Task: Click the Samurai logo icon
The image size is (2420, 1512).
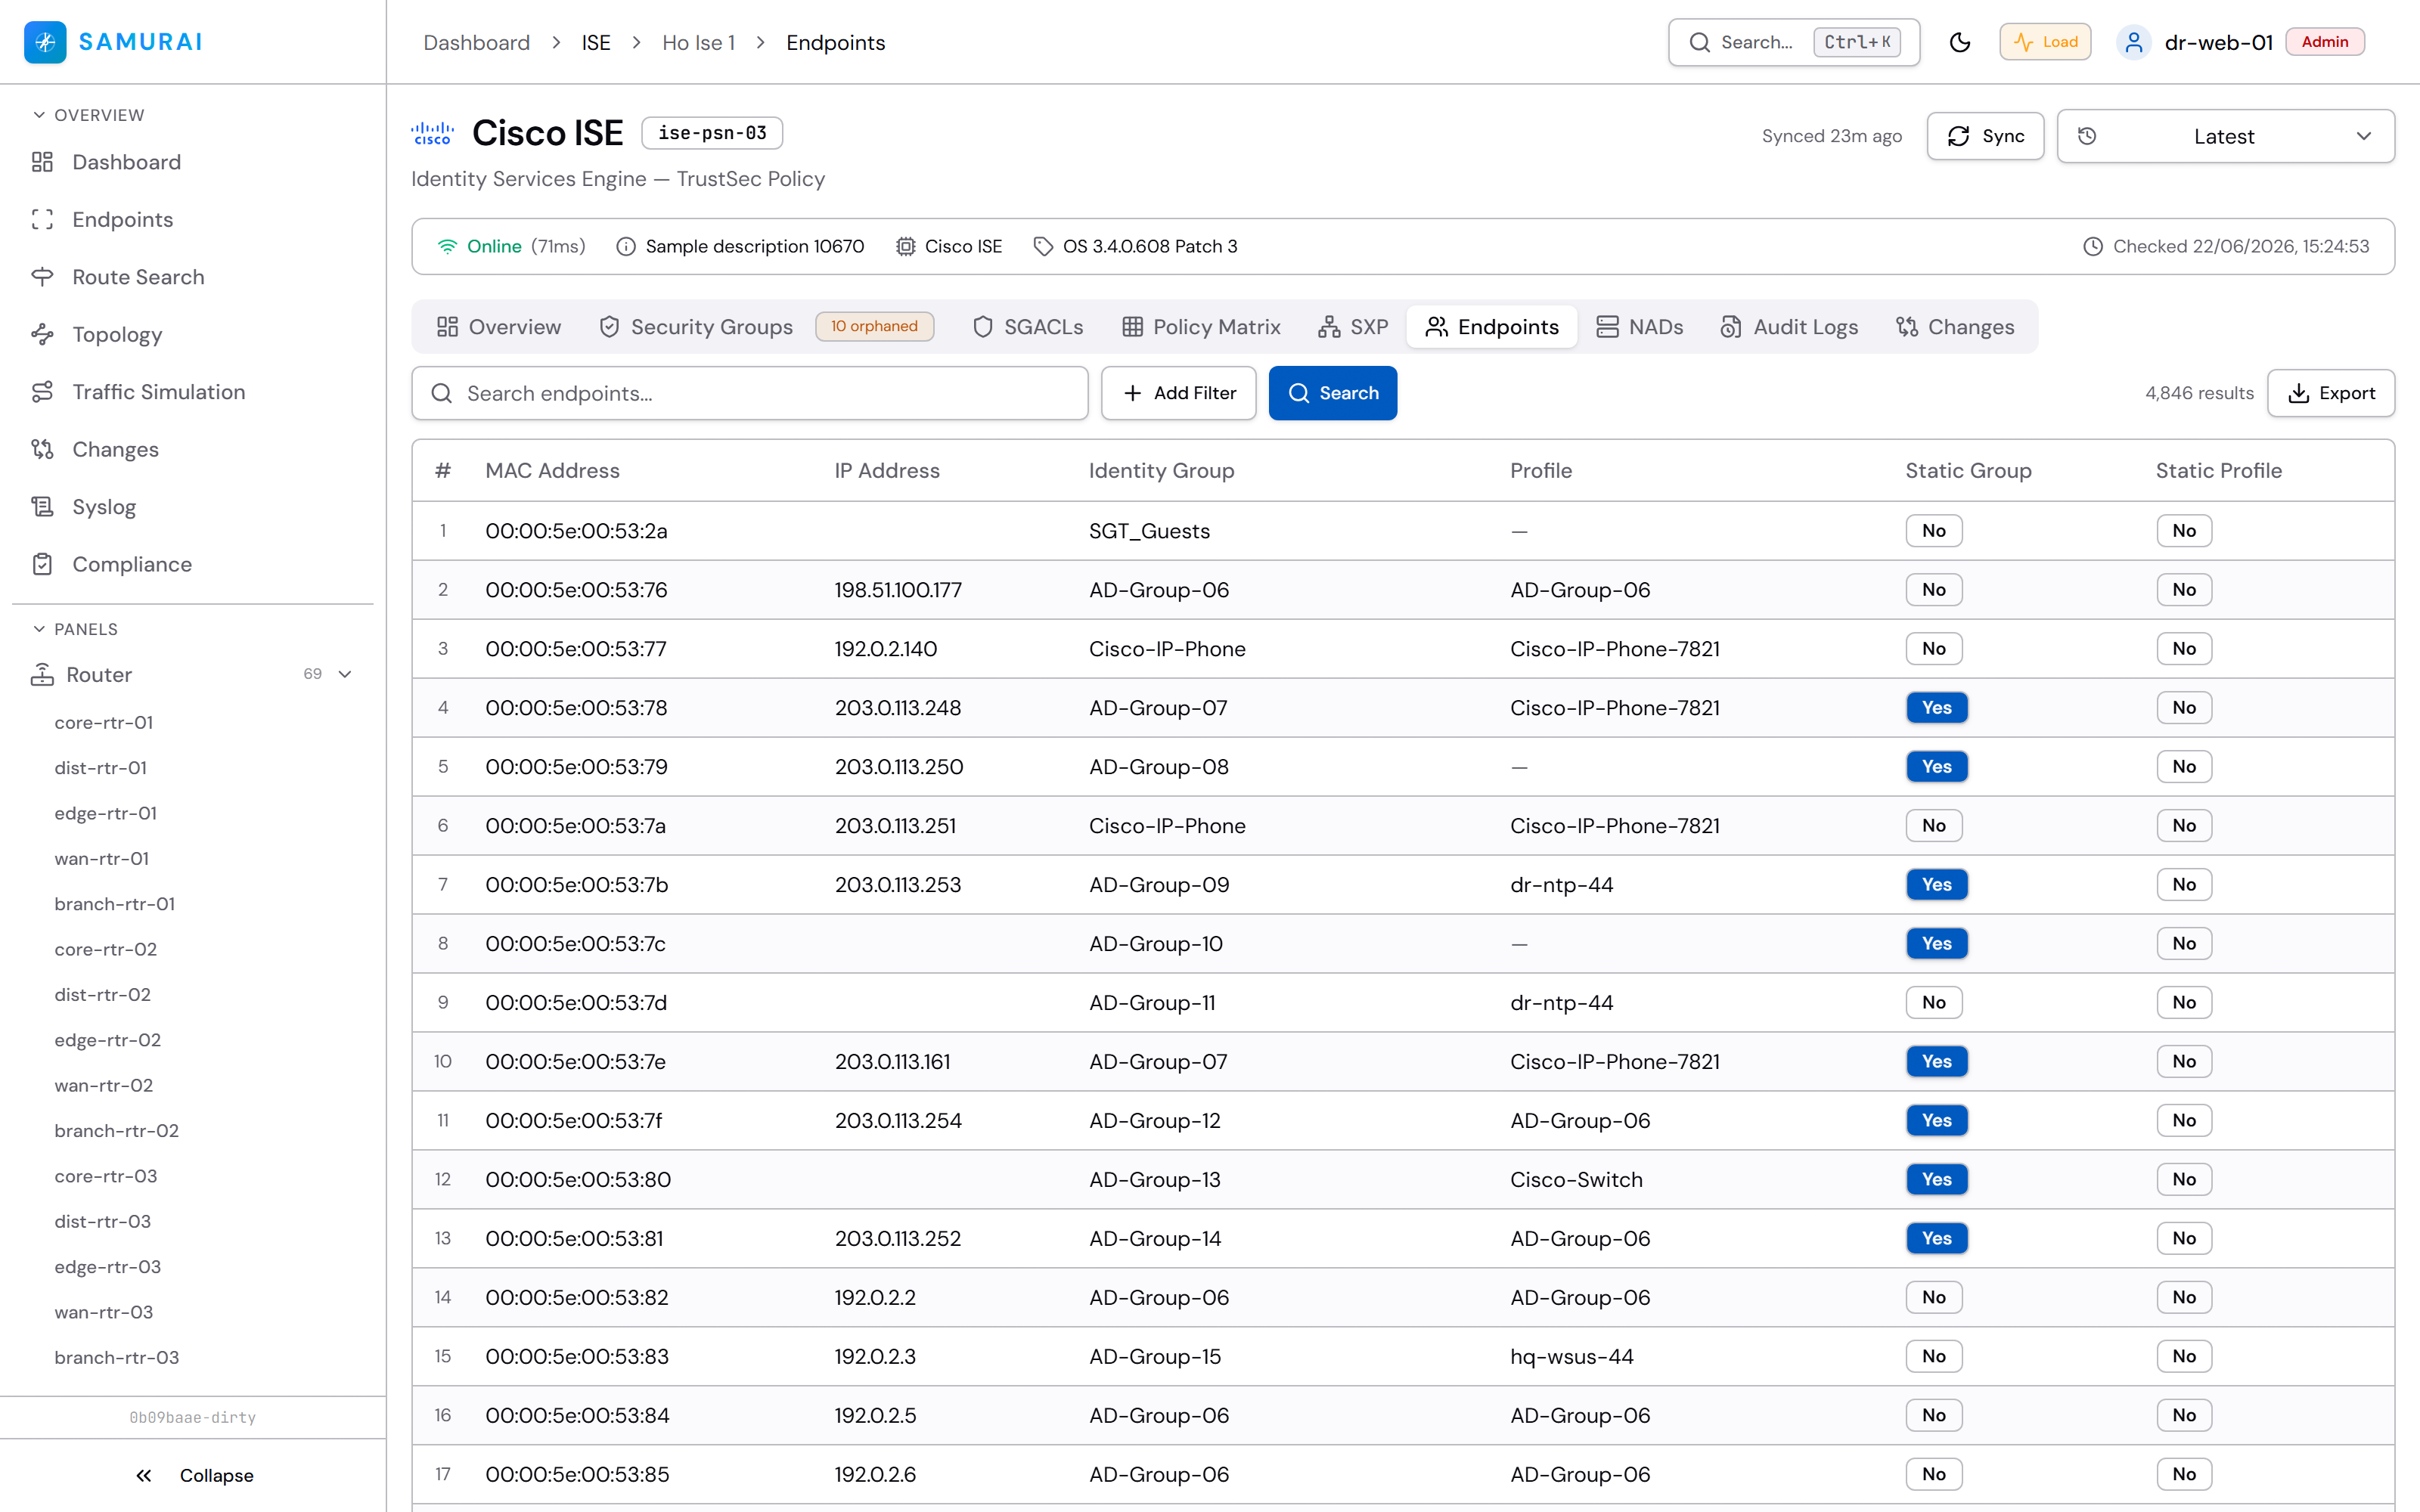Action: click(x=45, y=42)
